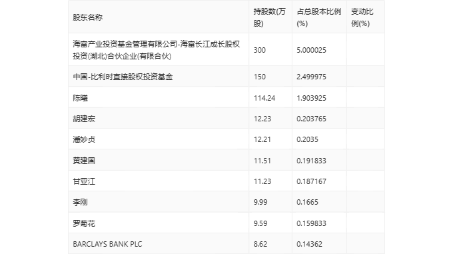Viewport: 453px width, 254px height.
Task: Click holding value 12.23
Action: point(262,119)
